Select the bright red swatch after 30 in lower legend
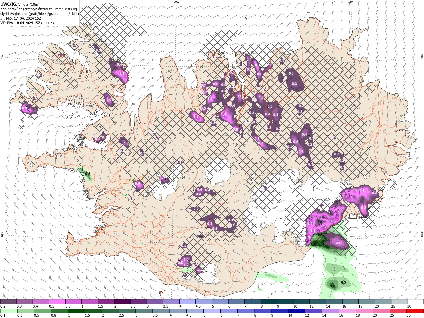424x318 pixels. pyautogui.click(x=415, y=311)
